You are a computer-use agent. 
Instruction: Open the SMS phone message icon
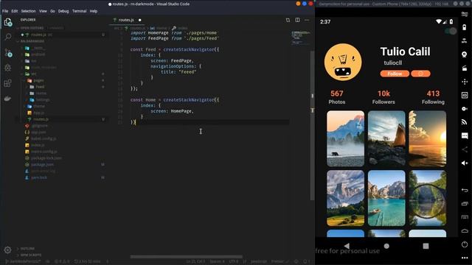point(465,135)
